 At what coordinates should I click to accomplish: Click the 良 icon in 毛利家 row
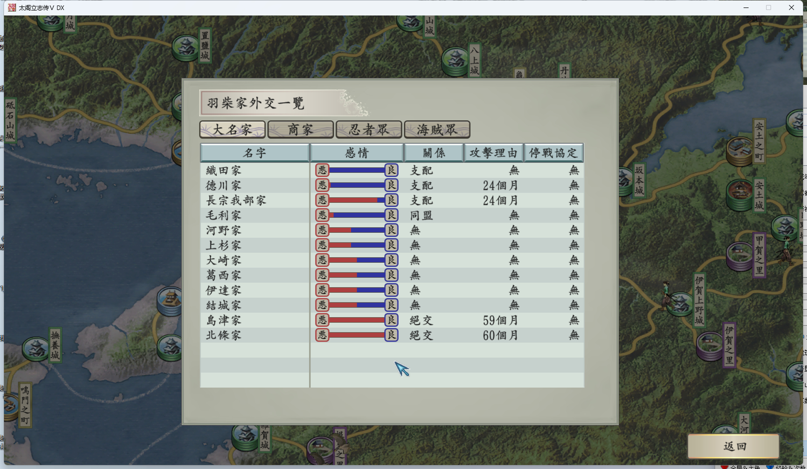[392, 215]
